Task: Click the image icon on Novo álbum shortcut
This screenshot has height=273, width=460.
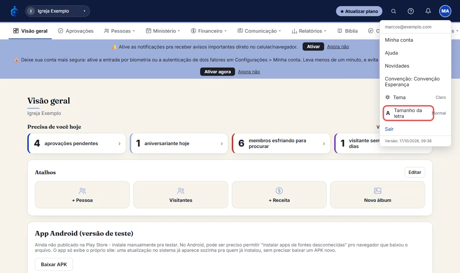Action: pos(378,191)
